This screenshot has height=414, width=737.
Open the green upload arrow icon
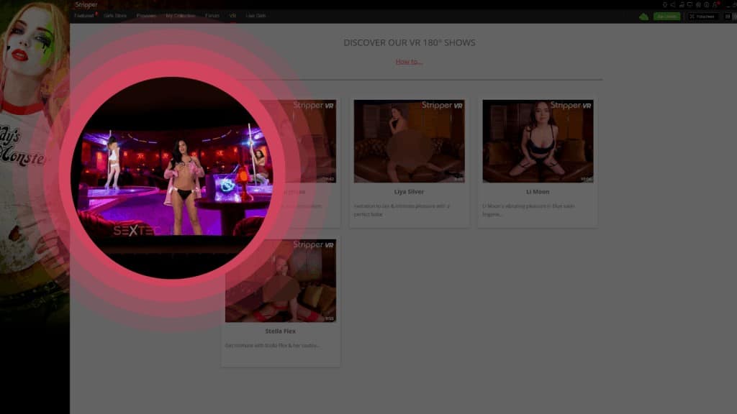click(x=643, y=15)
